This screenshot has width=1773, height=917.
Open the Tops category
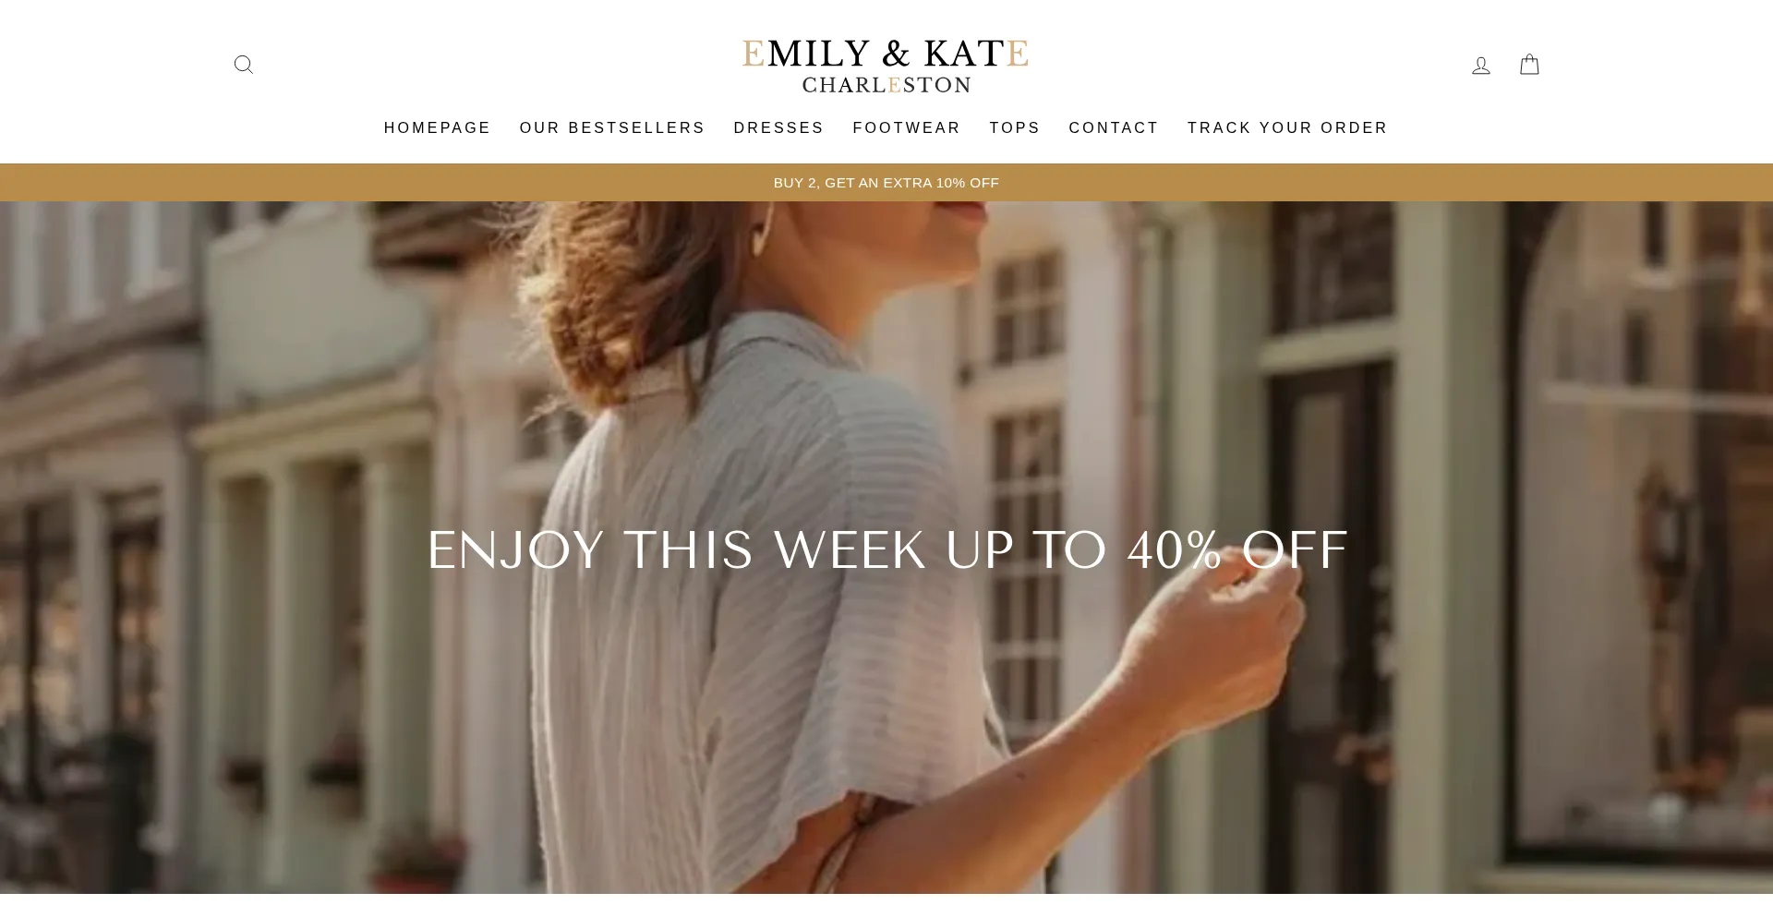[1015, 127]
